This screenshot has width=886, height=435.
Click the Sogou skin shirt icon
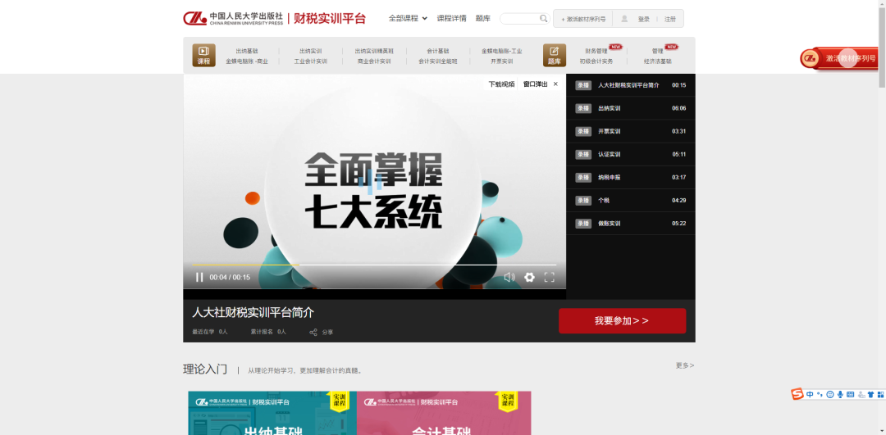(870, 394)
